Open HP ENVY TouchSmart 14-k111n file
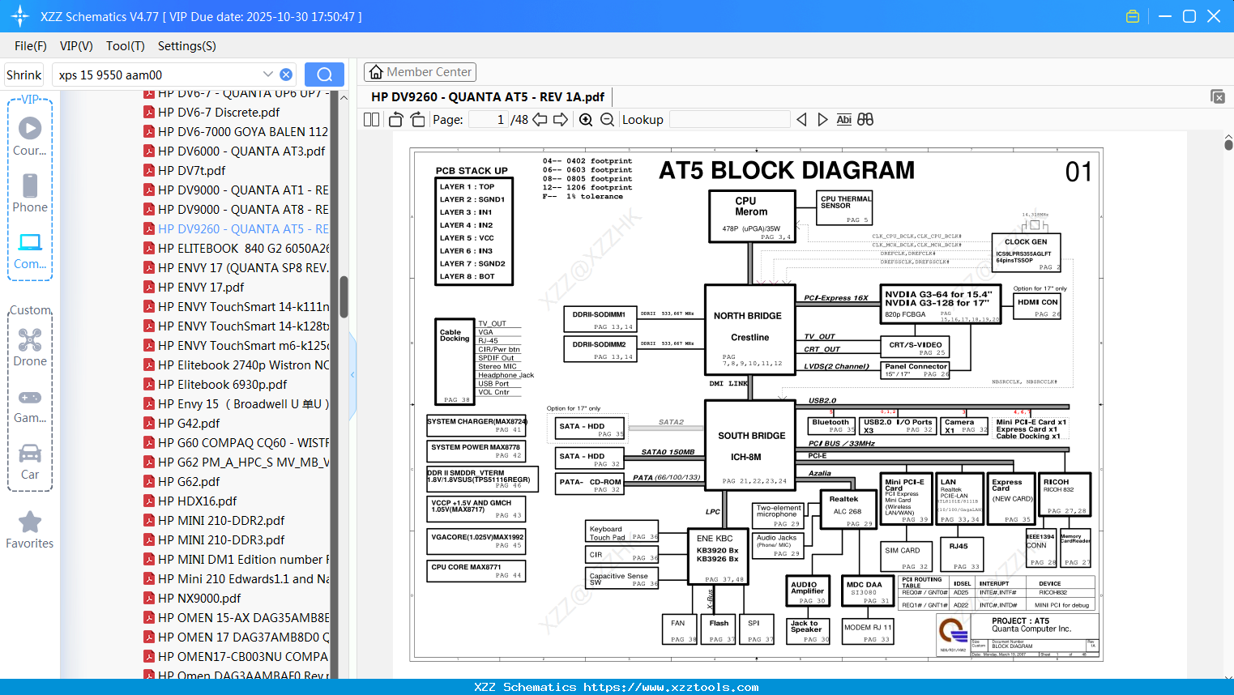Viewport: 1234px width, 695px height. 236,306
